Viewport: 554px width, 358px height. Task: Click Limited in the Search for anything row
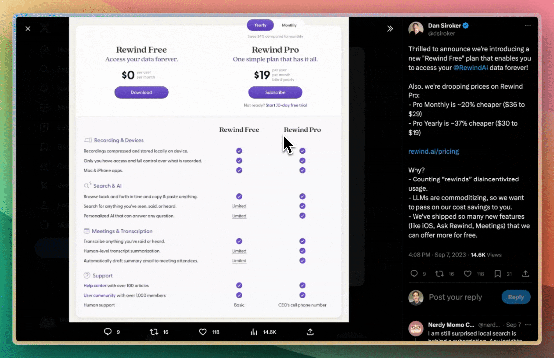tap(239, 206)
